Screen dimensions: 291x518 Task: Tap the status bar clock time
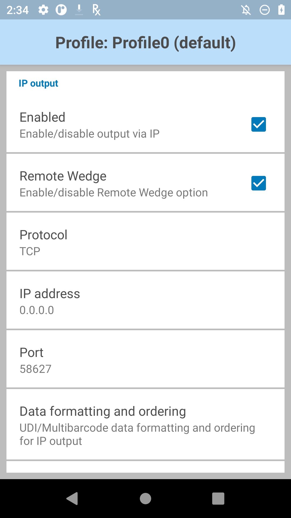point(18,10)
